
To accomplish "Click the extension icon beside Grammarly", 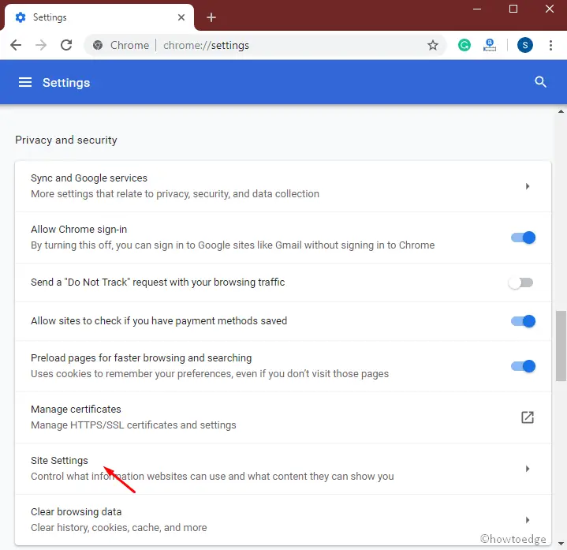I will [489, 45].
